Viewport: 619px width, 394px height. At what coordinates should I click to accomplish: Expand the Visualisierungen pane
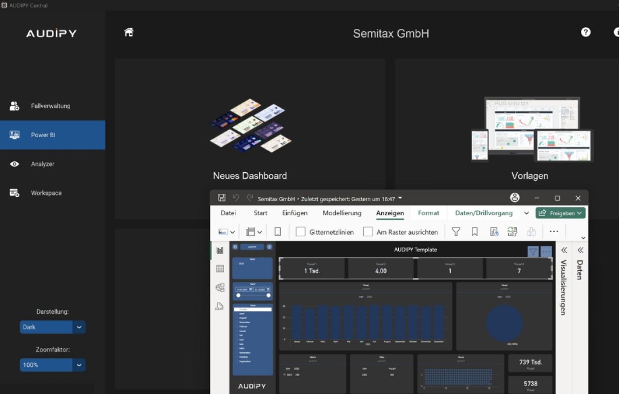564,250
